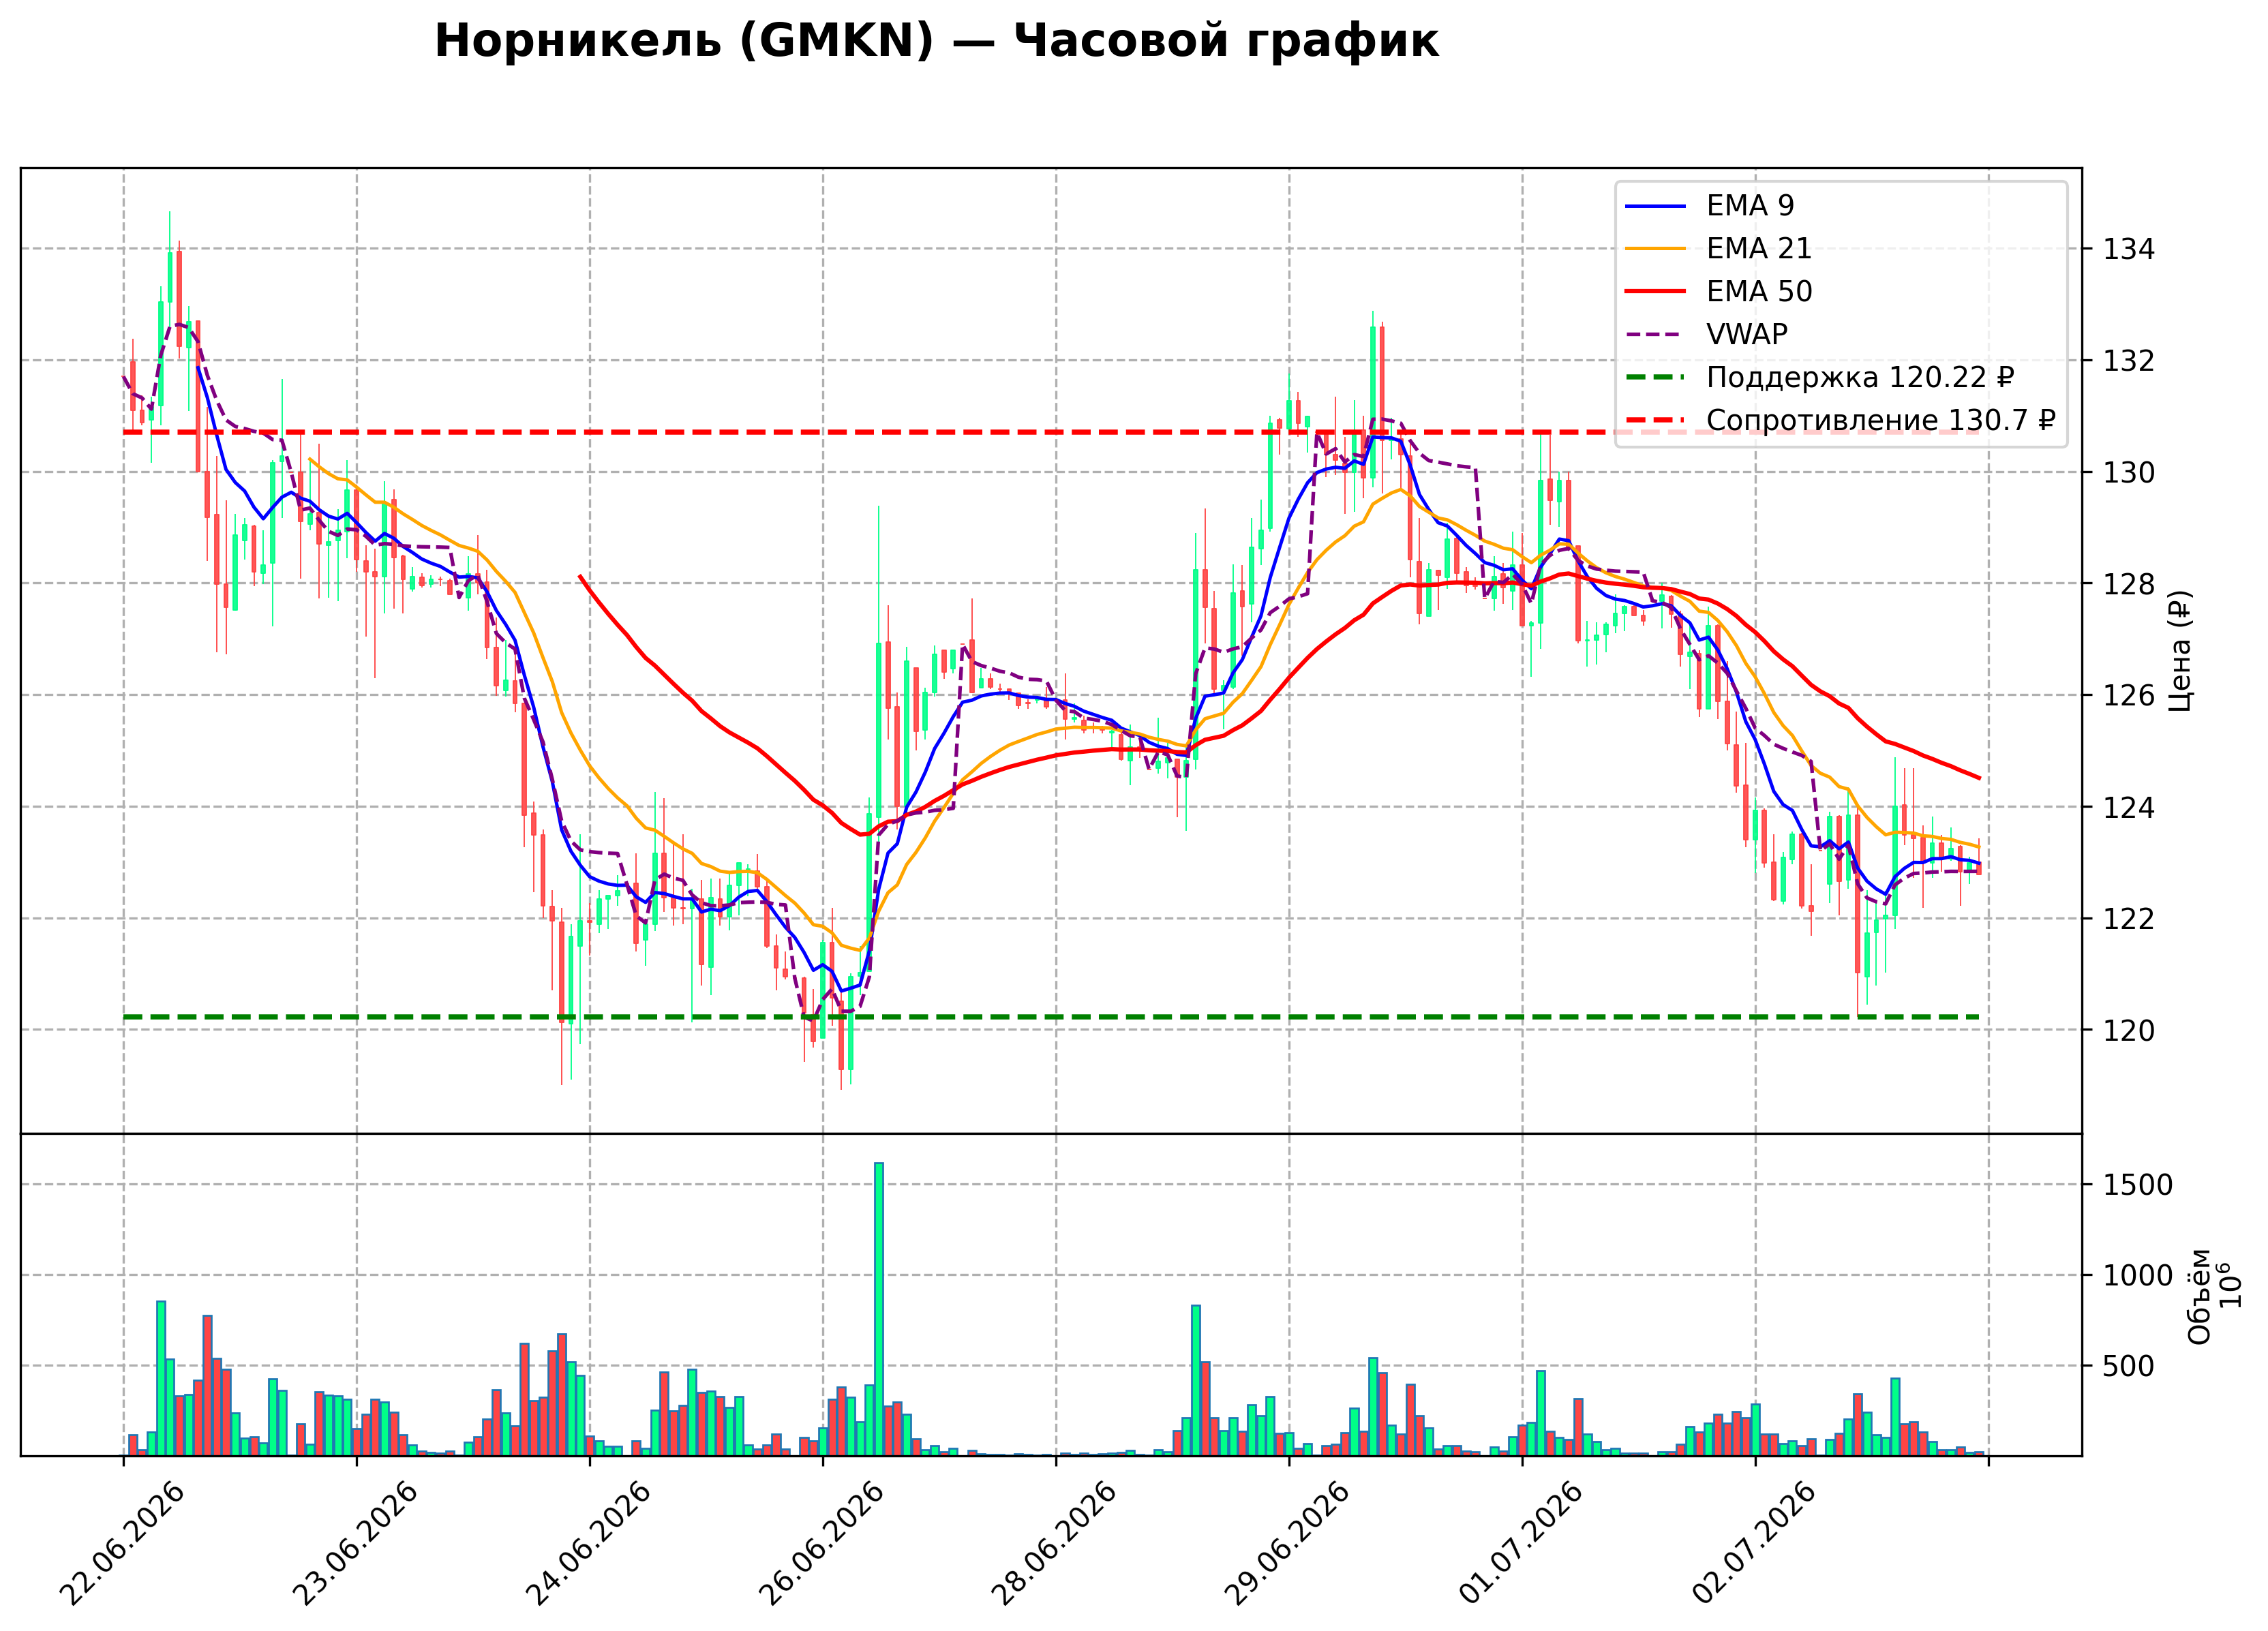Click the price axis value 124

(2128, 808)
